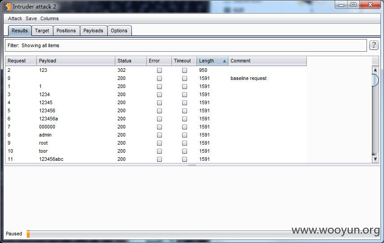This screenshot has height=243, width=384.
Task: Toggle Timeout checkbox for payload 12345
Action: [x=184, y=103]
